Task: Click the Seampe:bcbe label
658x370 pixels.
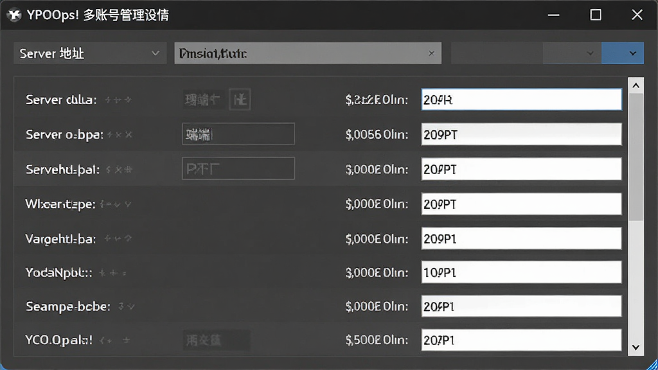Action: (x=68, y=306)
